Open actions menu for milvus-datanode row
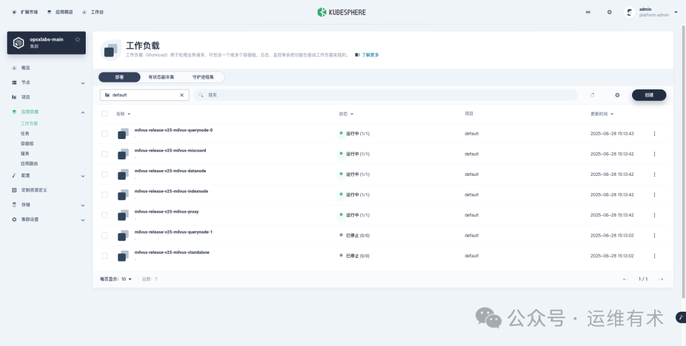The height and width of the screenshot is (346, 686). [654, 175]
